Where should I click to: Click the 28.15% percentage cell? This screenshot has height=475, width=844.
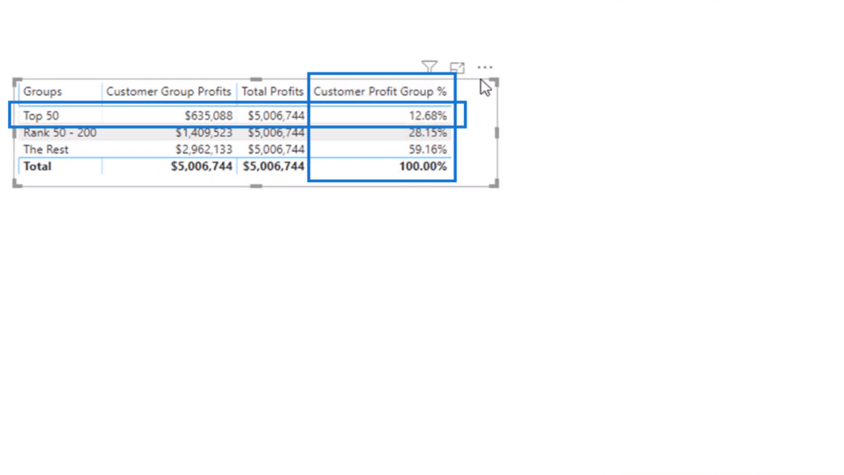428,133
